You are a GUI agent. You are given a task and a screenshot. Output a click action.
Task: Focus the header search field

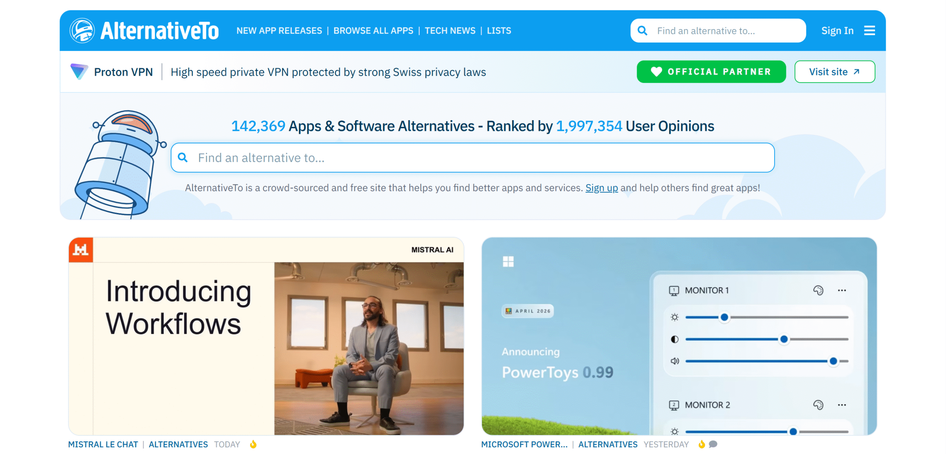[x=718, y=31]
